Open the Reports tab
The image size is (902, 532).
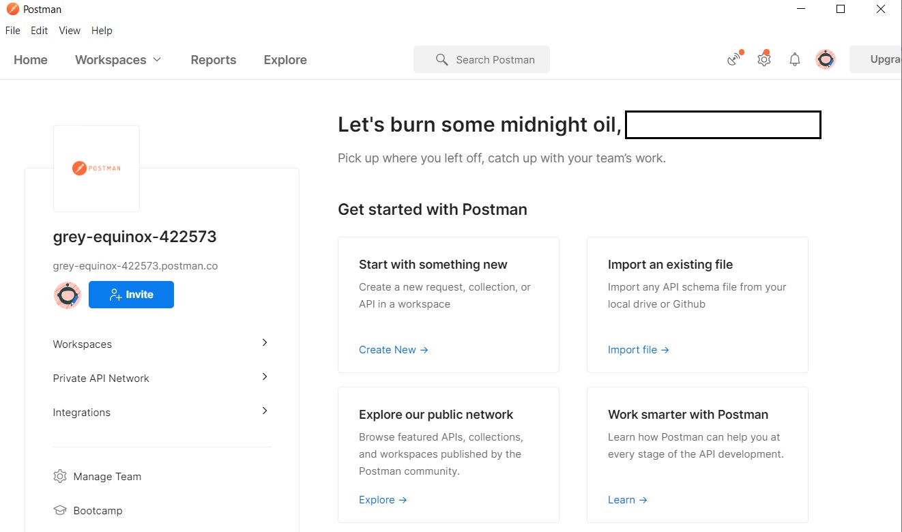(x=214, y=60)
